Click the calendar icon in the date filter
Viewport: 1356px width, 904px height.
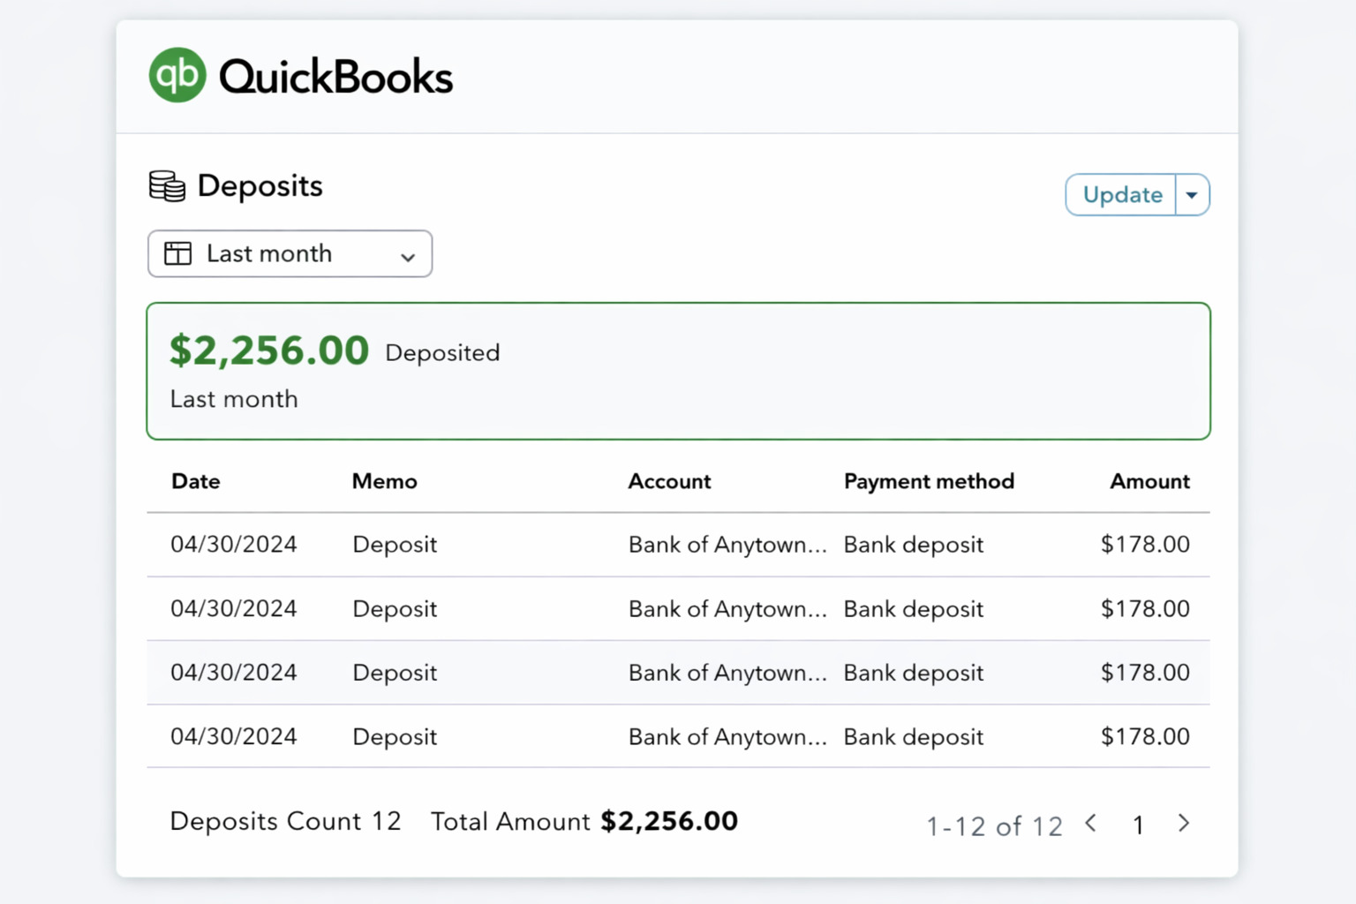tap(178, 253)
